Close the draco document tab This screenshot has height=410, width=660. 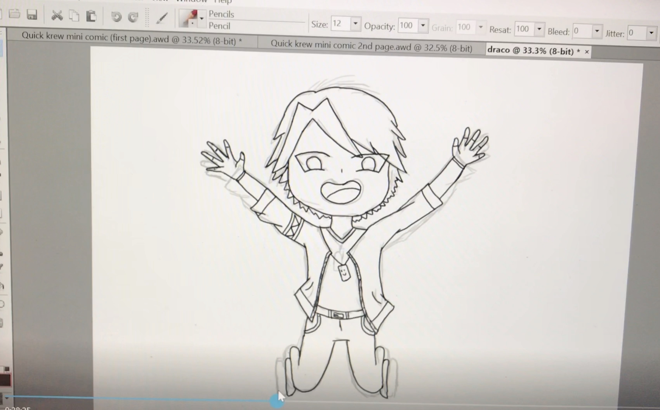pyautogui.click(x=587, y=52)
